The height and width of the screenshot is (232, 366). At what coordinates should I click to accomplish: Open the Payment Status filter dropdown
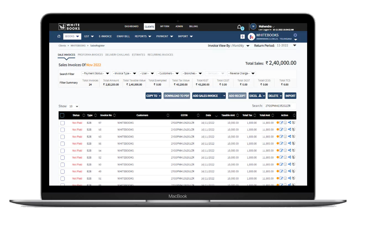click(96, 73)
